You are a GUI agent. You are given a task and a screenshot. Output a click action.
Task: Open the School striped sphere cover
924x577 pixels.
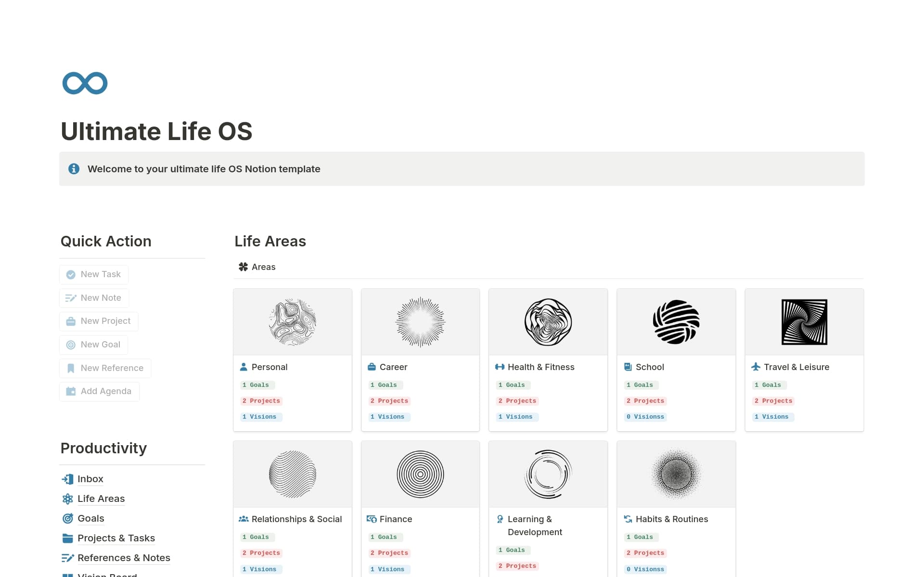pyautogui.click(x=676, y=322)
